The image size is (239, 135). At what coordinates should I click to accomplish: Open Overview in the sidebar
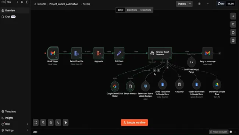point(15,10)
